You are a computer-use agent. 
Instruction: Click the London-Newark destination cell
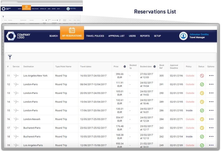click(x=32, y=119)
